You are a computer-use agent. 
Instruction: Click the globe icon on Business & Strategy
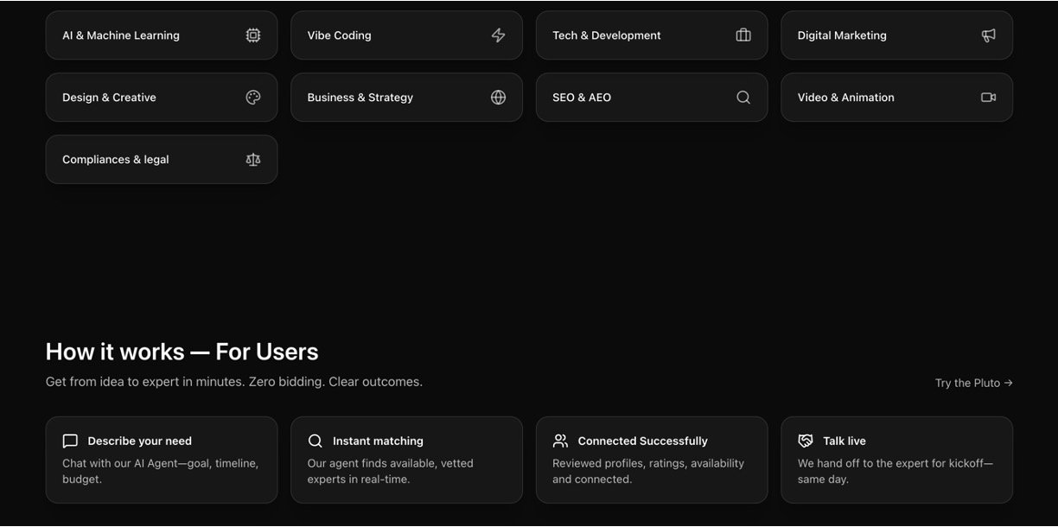coord(498,98)
